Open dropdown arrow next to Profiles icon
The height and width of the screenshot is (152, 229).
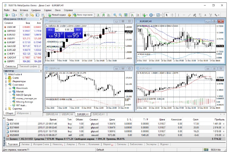(16, 15)
